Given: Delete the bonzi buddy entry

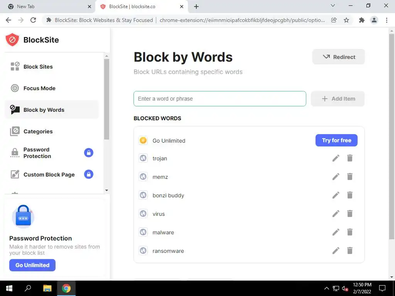Looking at the screenshot, I should click(349, 195).
